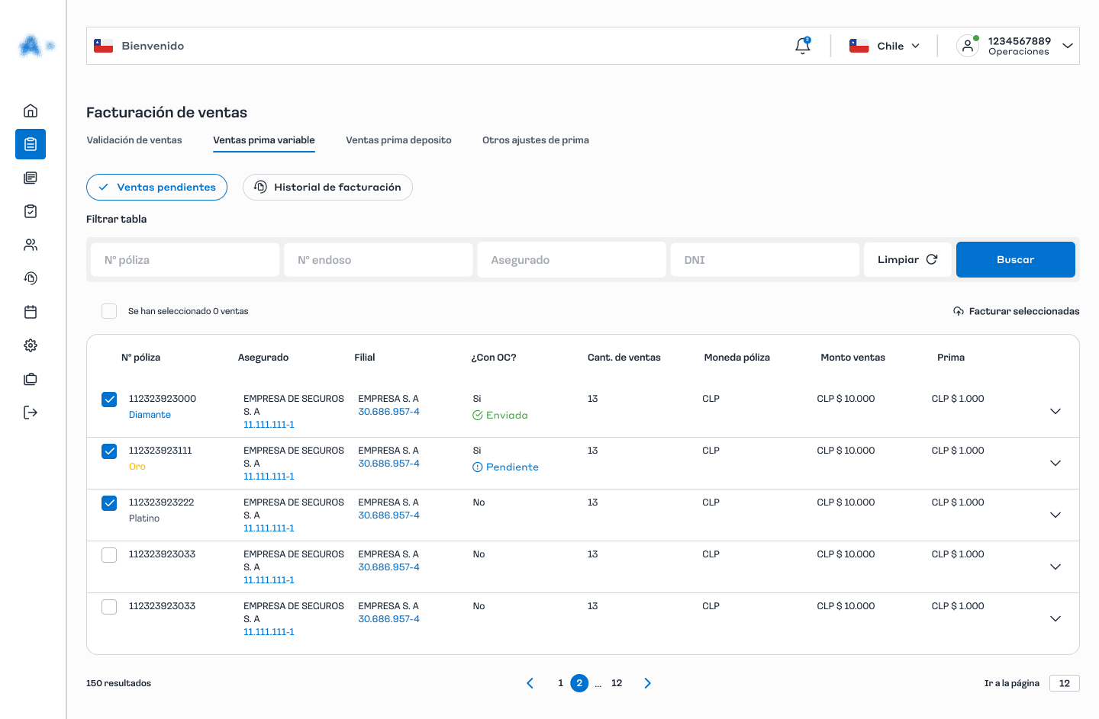
Task: Open the calendar icon in sidebar
Action: (x=31, y=312)
